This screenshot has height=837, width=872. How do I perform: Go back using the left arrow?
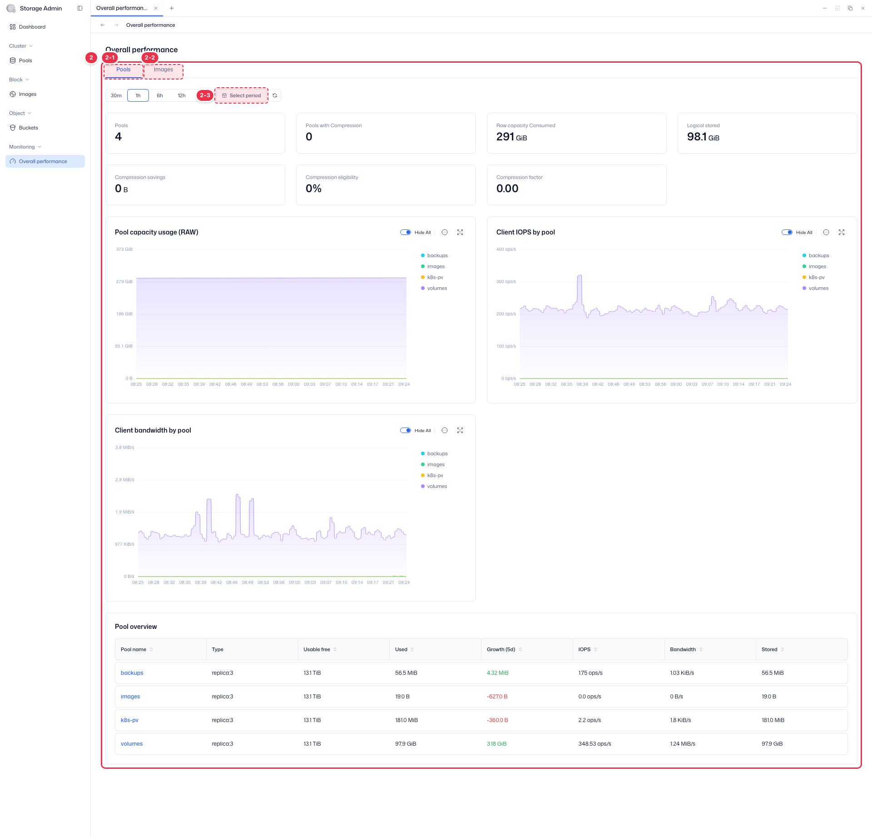pyautogui.click(x=103, y=25)
